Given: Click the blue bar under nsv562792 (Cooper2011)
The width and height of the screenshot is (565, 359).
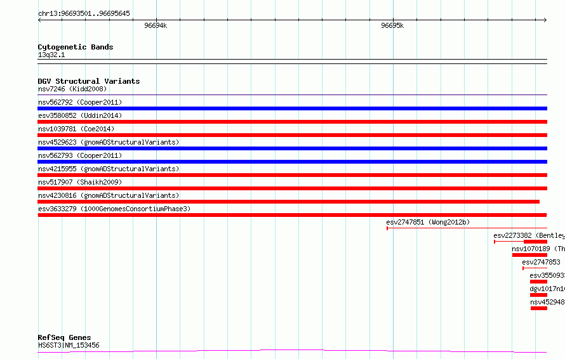Looking at the screenshot, I should coord(292,108).
